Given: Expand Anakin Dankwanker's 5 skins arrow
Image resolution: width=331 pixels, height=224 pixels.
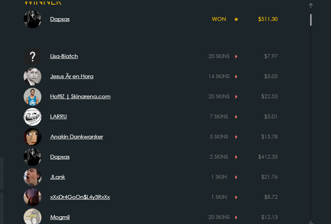Looking at the screenshot, I should tap(236, 137).
